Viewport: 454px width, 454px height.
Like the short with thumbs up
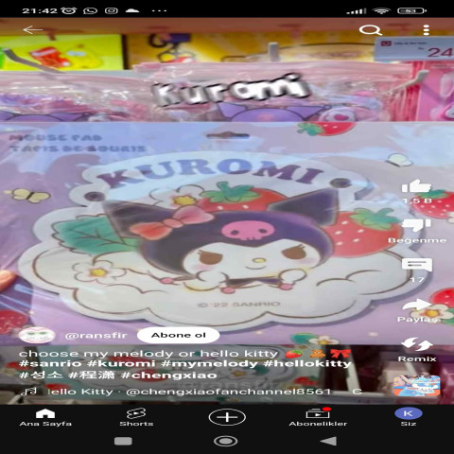tap(416, 186)
